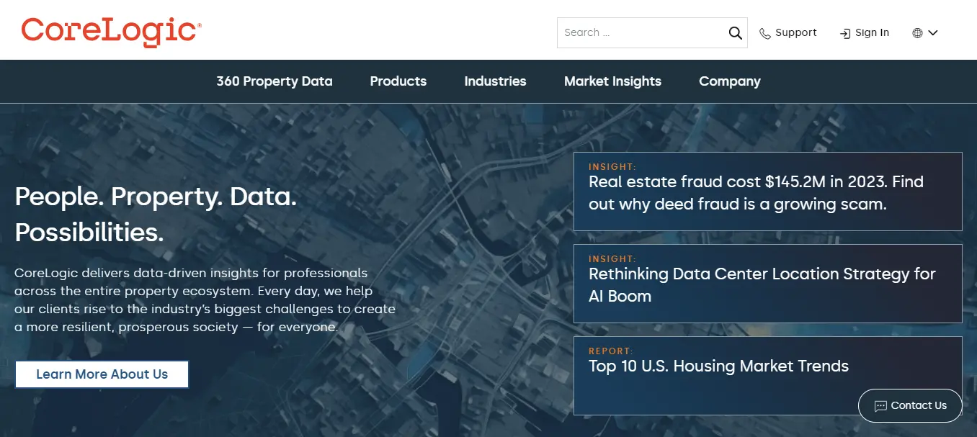Click the People. Property. Data. Possibilities. headline
The width and height of the screenshot is (977, 437).
pyautogui.click(x=156, y=215)
